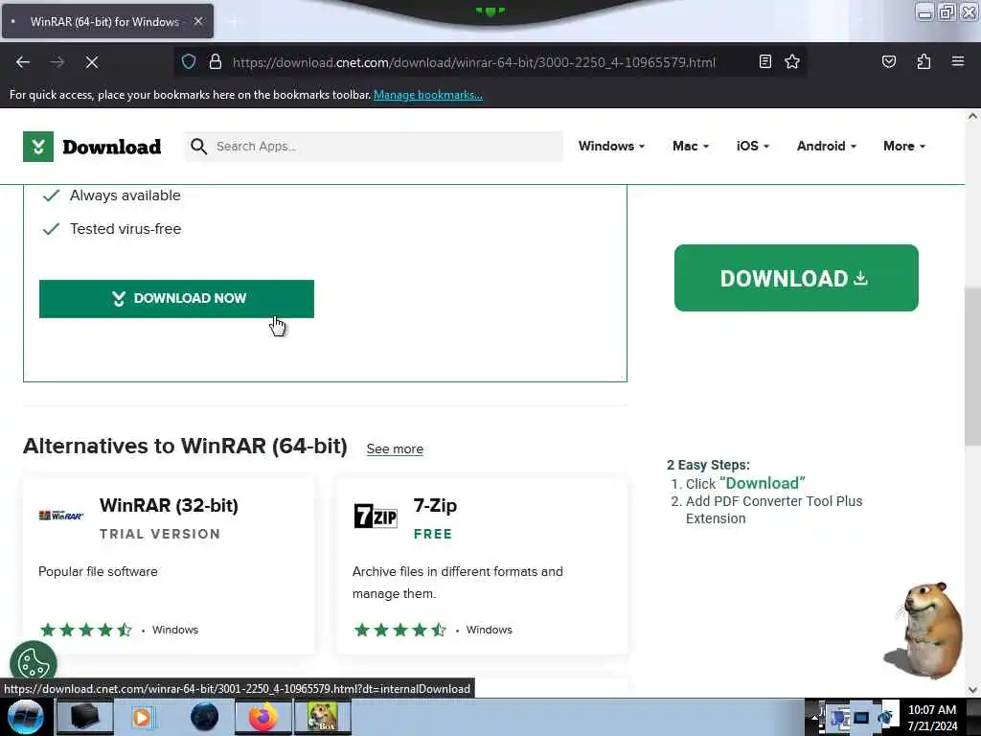
Task: Open the globe application in taskbar
Action: coord(204,717)
